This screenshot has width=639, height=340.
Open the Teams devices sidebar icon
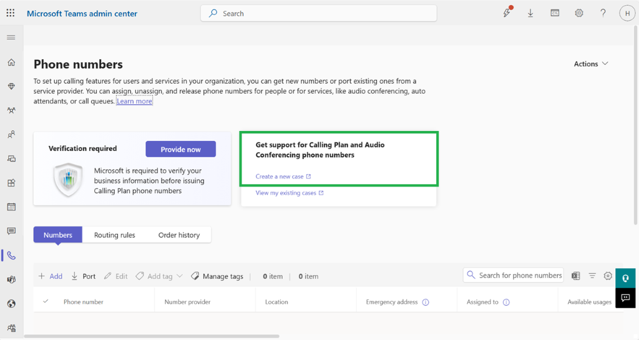11,159
